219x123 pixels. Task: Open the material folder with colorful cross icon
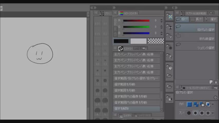point(169,16)
